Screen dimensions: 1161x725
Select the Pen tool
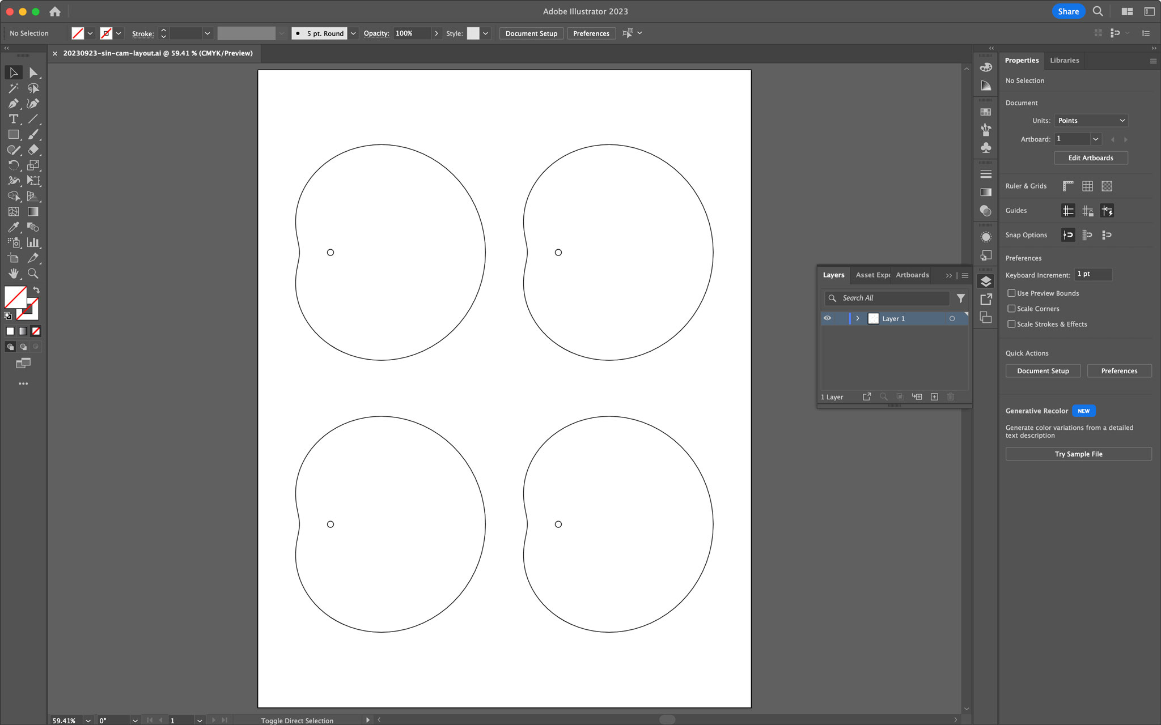(x=13, y=104)
